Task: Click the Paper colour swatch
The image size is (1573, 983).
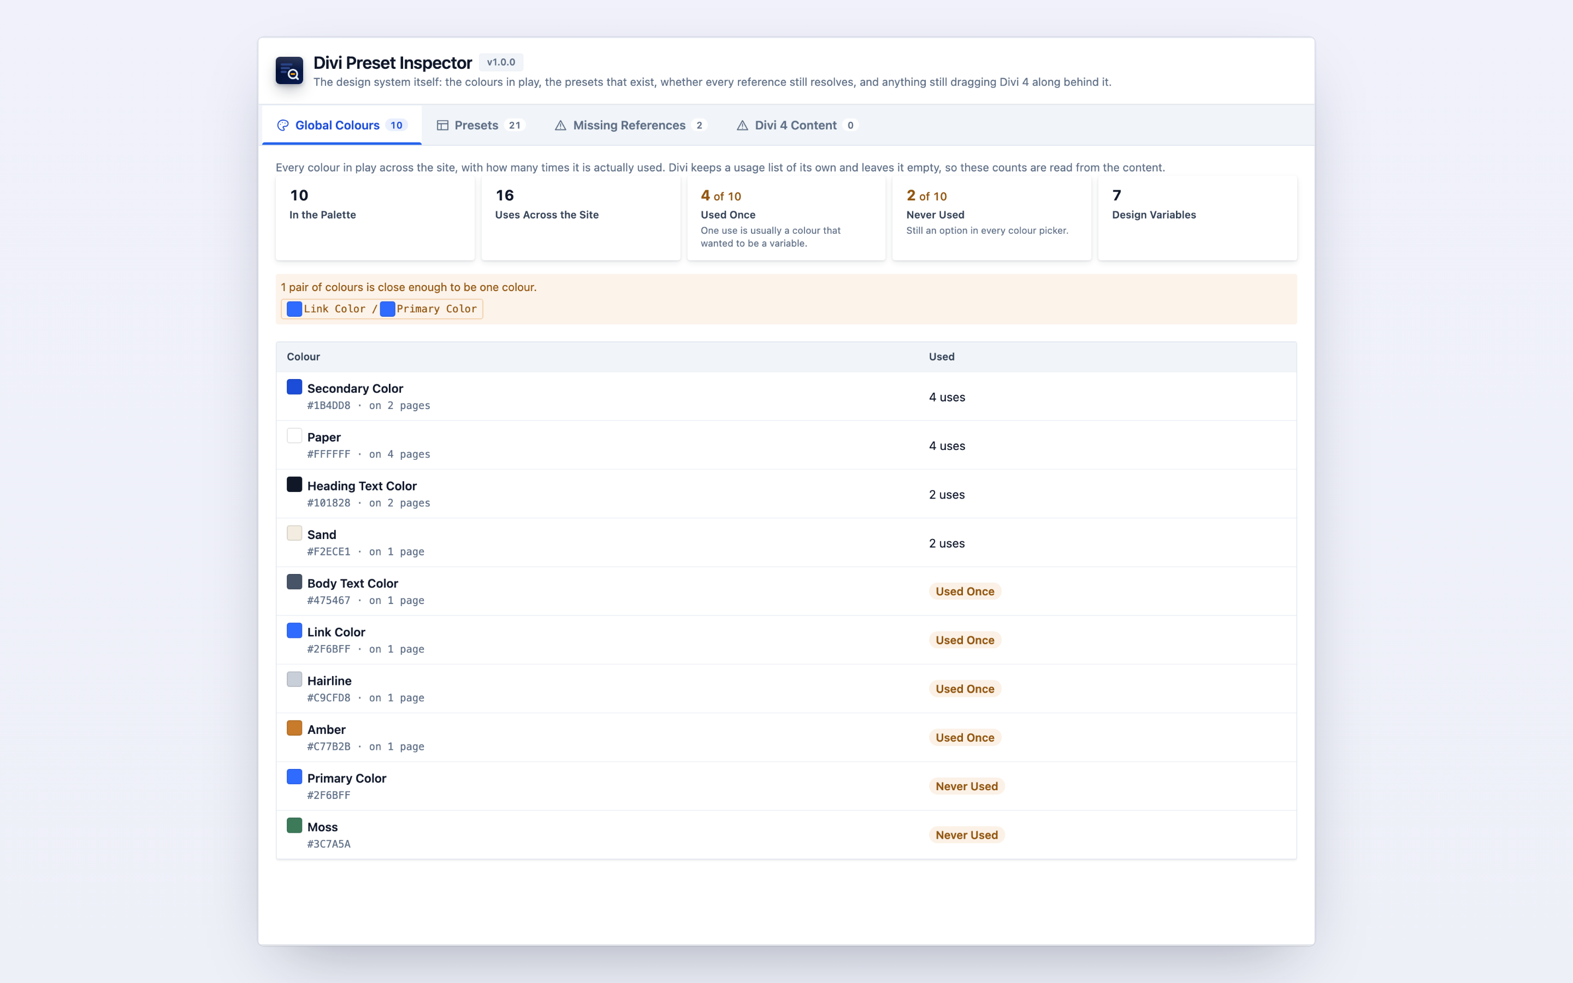Action: tap(294, 436)
